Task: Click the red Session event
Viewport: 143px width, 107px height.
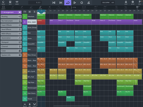Action: (41, 22)
